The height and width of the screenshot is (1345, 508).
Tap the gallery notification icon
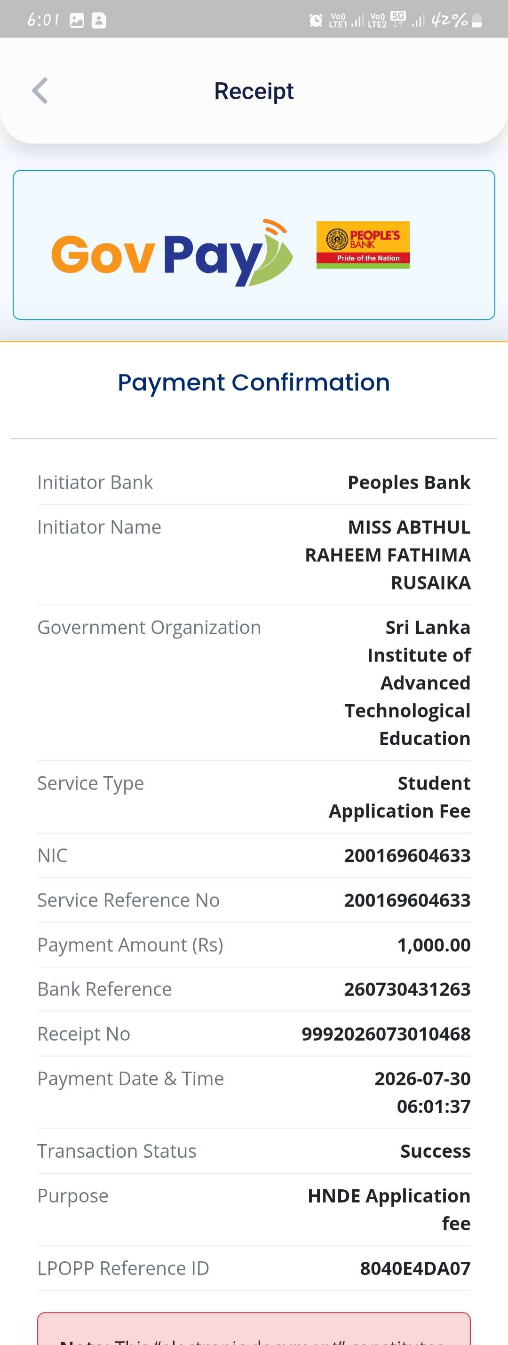pos(77,20)
